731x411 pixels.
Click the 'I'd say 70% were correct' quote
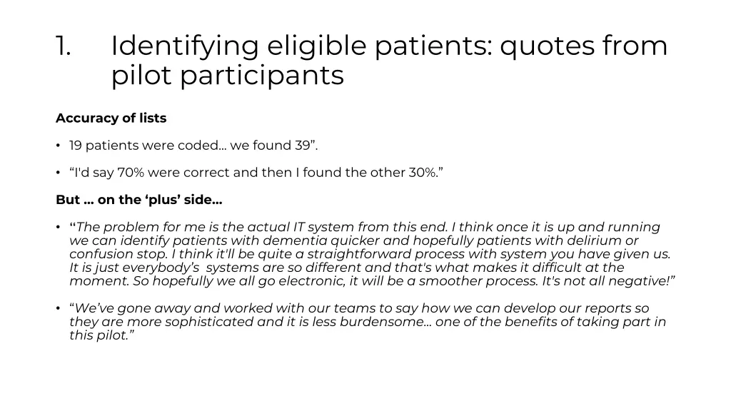[x=256, y=173]
